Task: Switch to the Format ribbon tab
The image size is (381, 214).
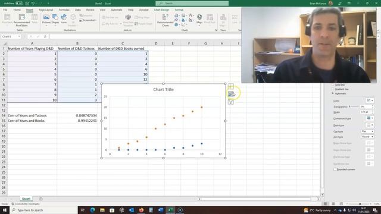Action: 179,10
